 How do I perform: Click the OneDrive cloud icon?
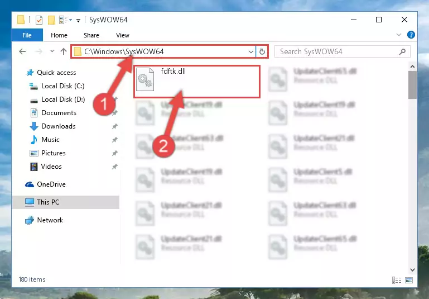pyautogui.click(x=29, y=184)
